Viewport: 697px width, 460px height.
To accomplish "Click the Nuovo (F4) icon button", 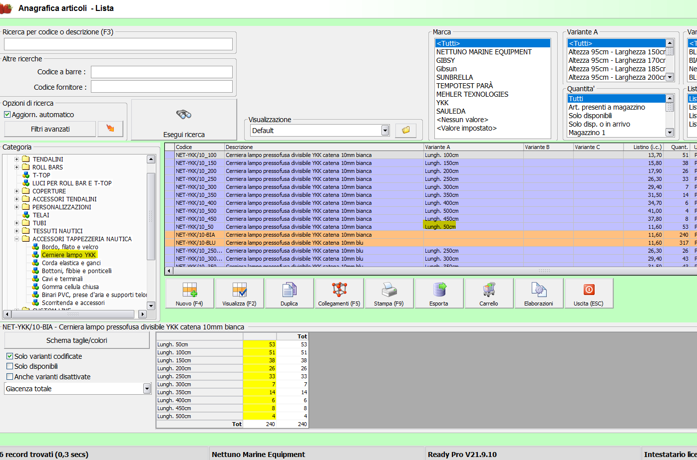I will [x=189, y=293].
